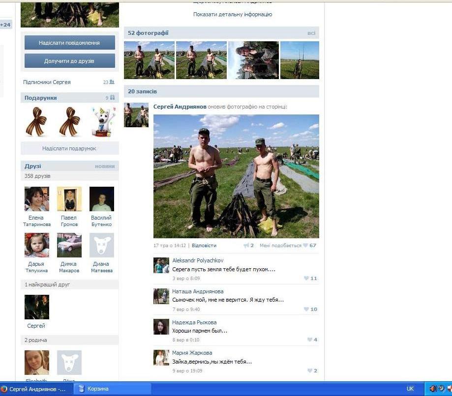452x396 pixels.
Task: Open Aleksandr Polyachkov's commenter profile link
Action: click(198, 260)
